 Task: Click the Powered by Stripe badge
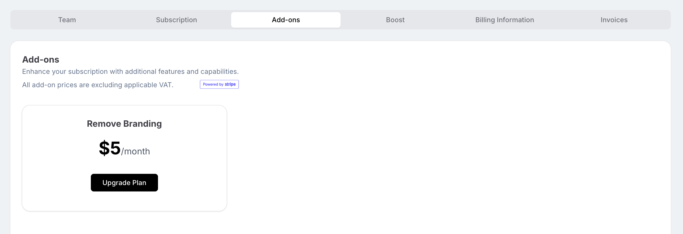[x=219, y=84]
